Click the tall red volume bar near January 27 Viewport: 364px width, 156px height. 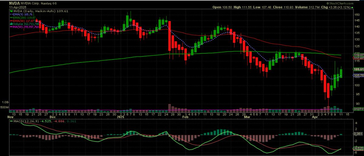click(x=170, y=108)
